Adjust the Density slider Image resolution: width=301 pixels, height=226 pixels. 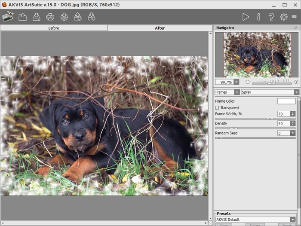tap(255, 128)
